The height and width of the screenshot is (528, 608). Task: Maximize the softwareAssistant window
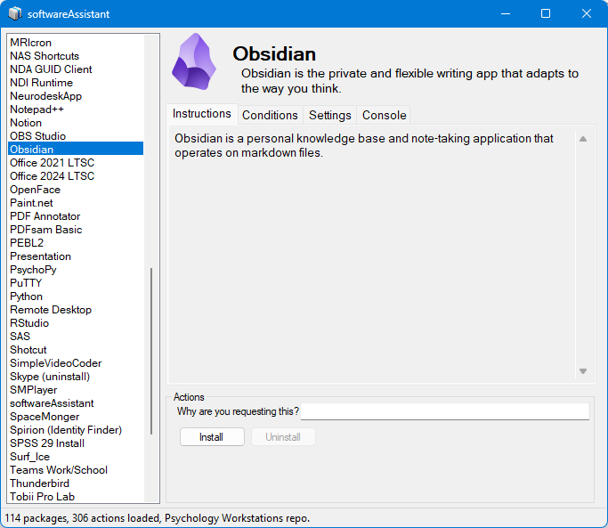point(546,13)
